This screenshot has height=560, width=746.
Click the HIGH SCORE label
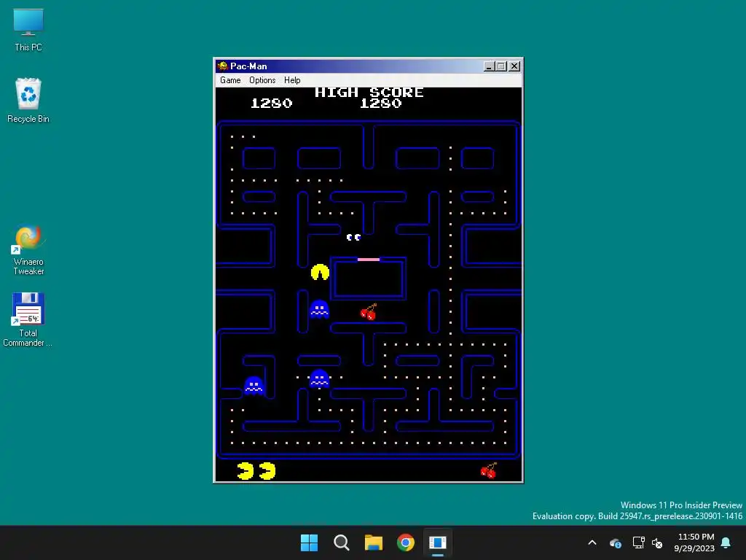coord(369,93)
